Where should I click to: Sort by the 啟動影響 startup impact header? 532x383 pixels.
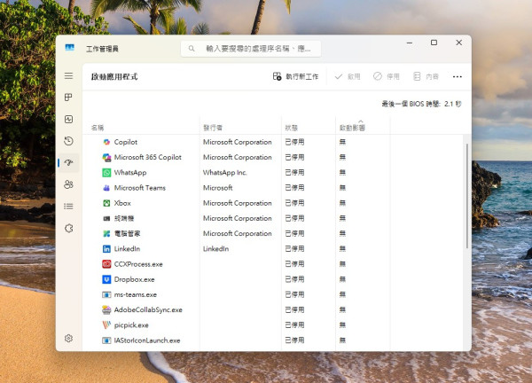(352, 128)
